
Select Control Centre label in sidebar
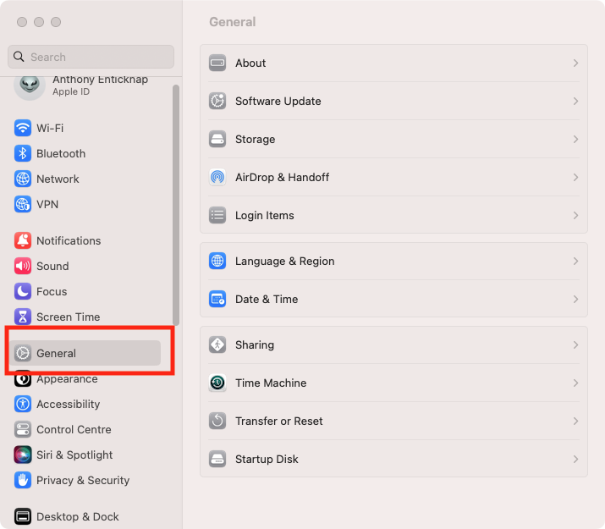[74, 429]
